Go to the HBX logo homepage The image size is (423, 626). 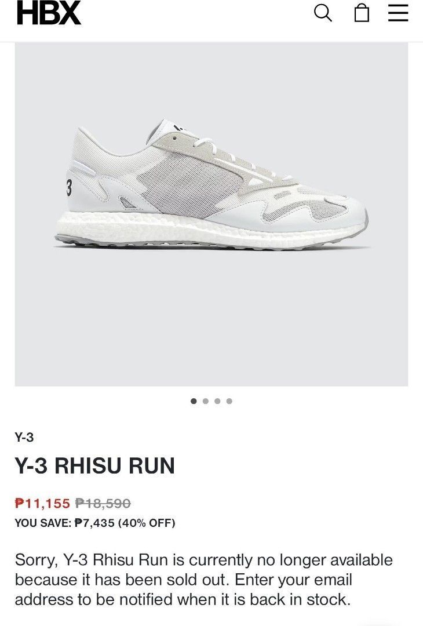click(49, 13)
